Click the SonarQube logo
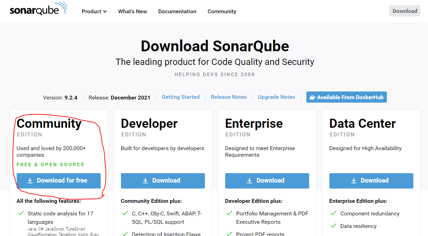The image size is (428, 236). pyautogui.click(x=39, y=9)
